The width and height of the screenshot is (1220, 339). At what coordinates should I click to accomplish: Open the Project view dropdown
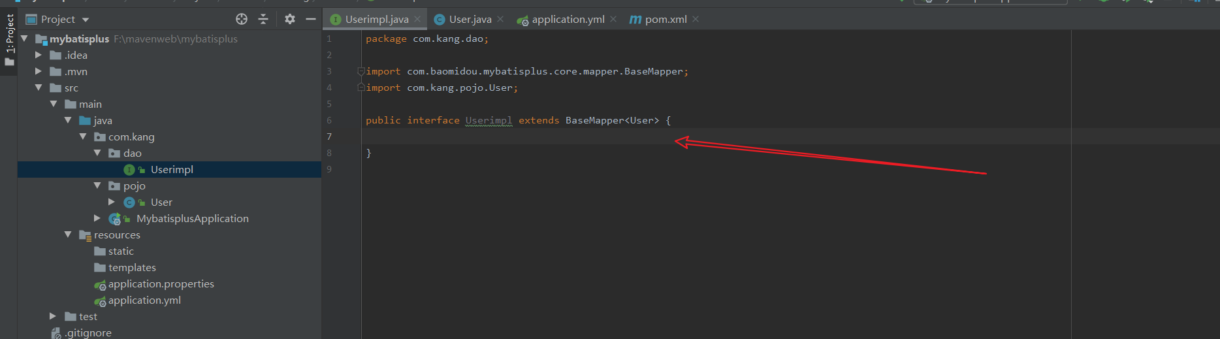pos(86,20)
